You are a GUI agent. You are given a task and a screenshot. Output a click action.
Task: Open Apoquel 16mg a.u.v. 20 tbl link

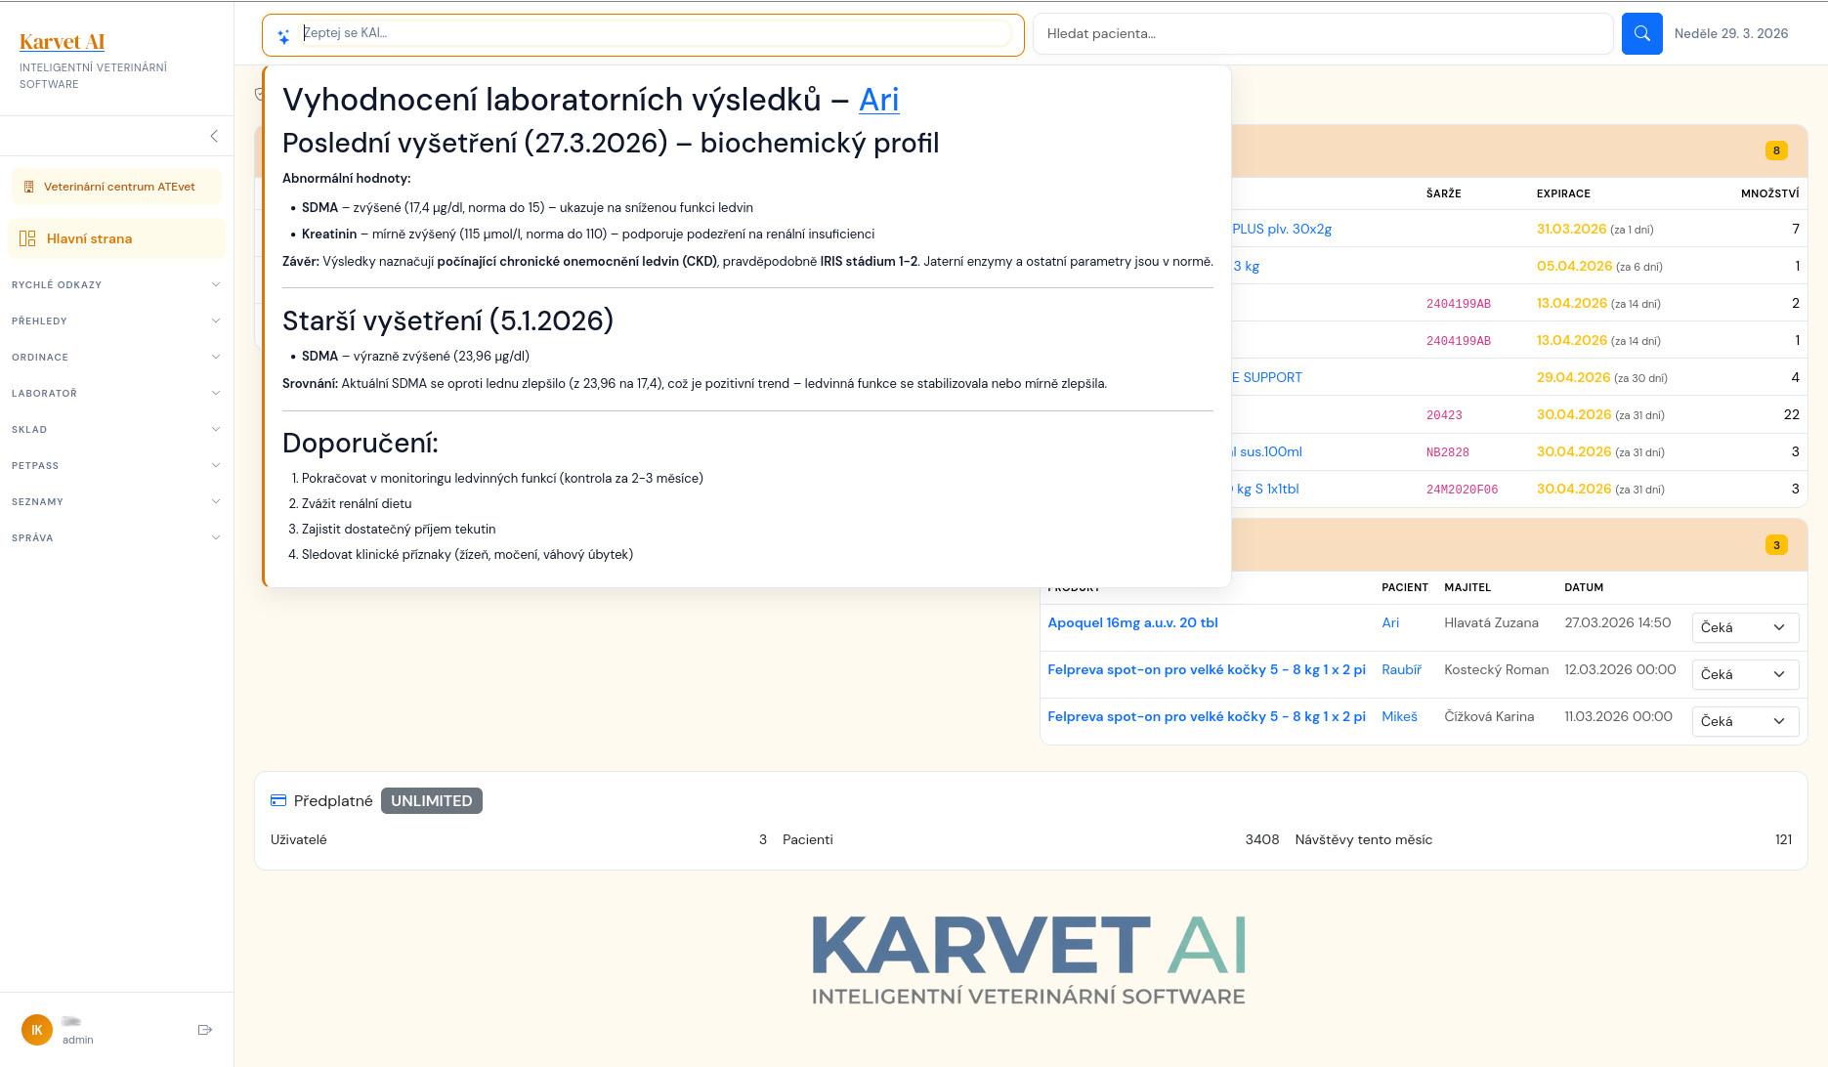(1132, 622)
